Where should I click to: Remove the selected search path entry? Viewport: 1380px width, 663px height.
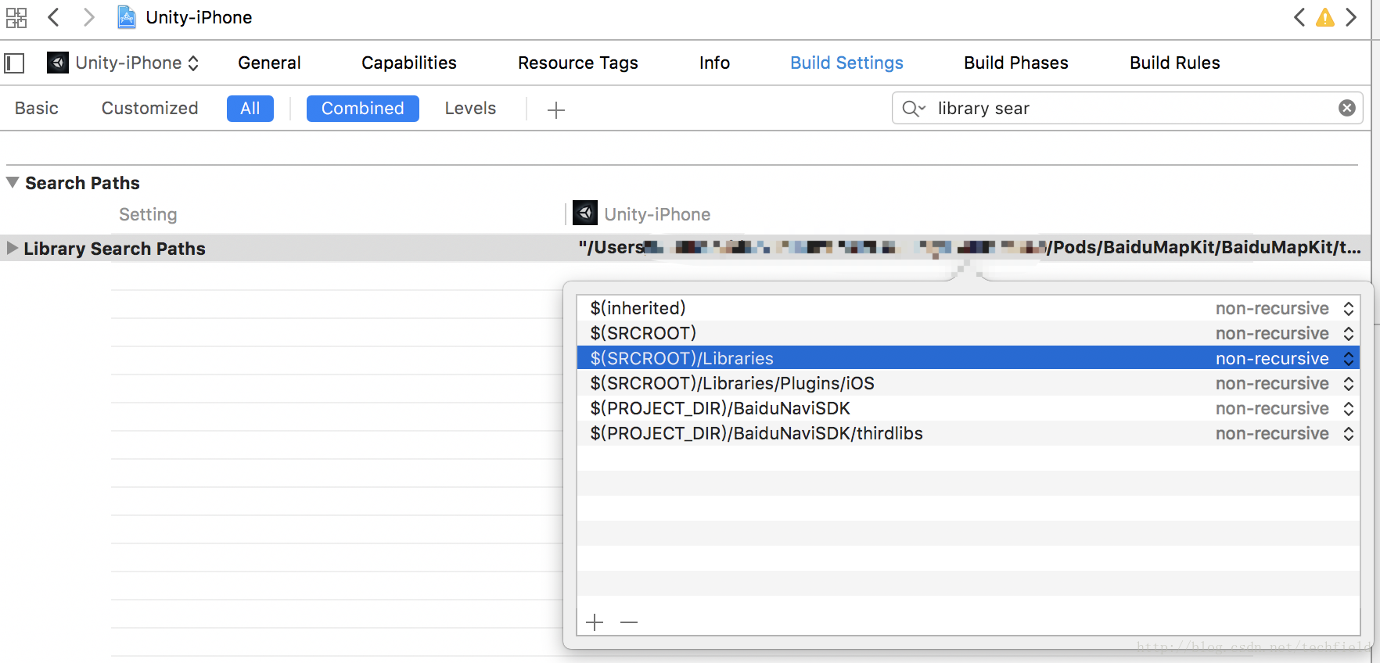coord(629,622)
